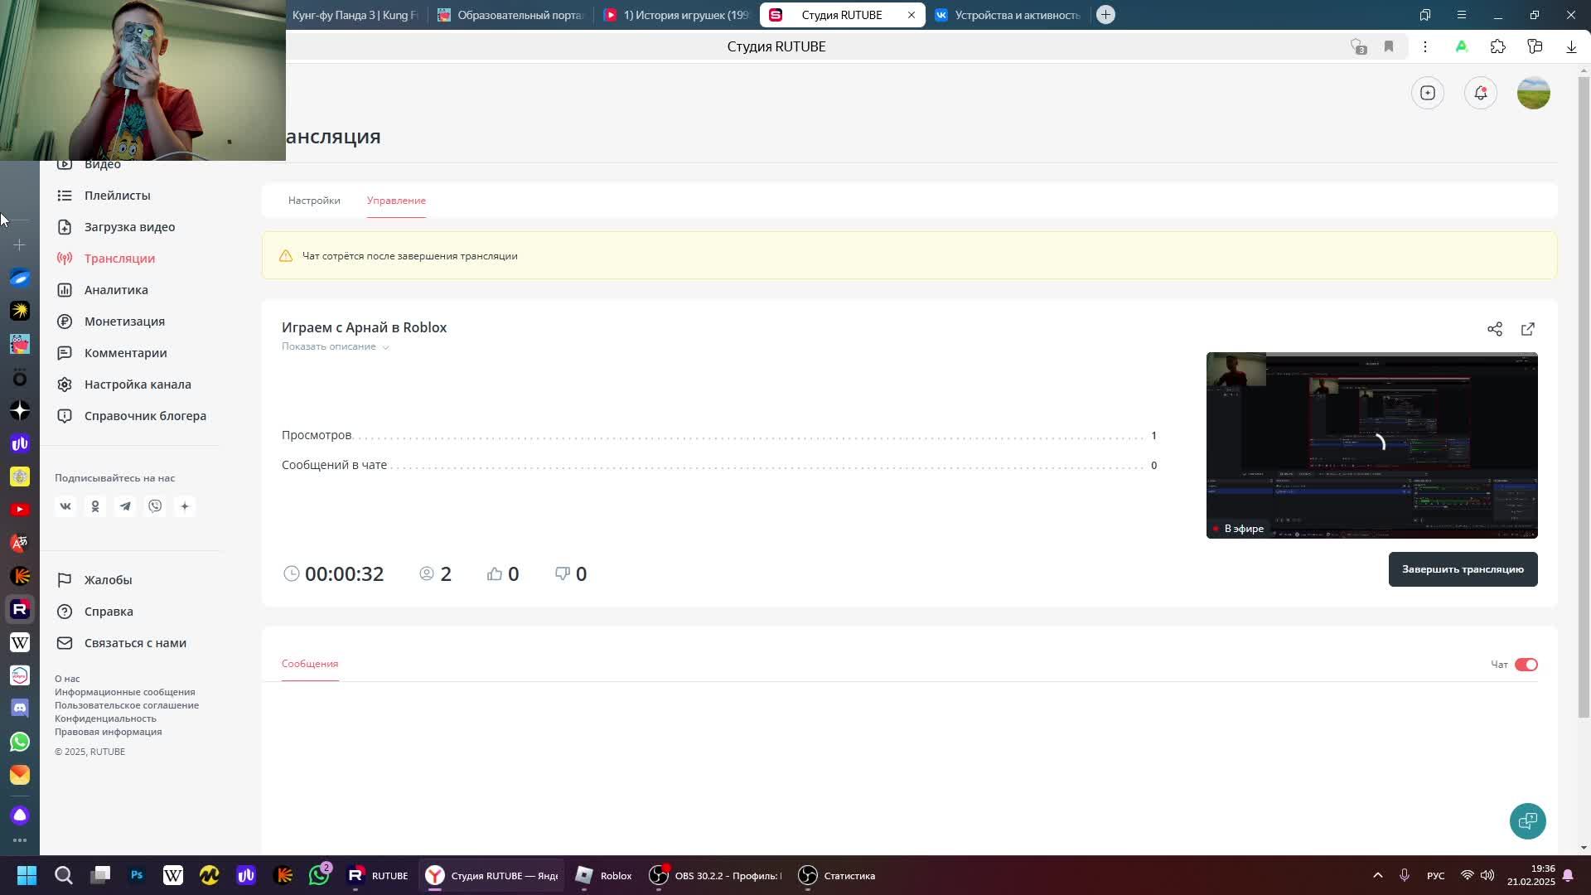Viewport: 1591px width, 895px height.
Task: Open Загрузка видео in the sidebar menu
Action: tap(130, 227)
